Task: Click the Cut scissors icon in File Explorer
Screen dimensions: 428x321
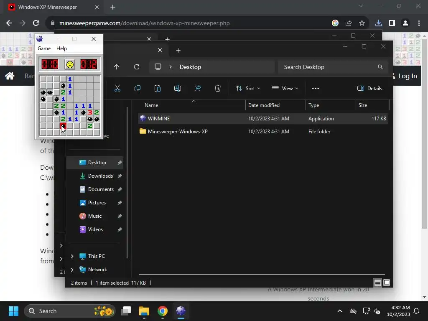Action: tap(117, 89)
